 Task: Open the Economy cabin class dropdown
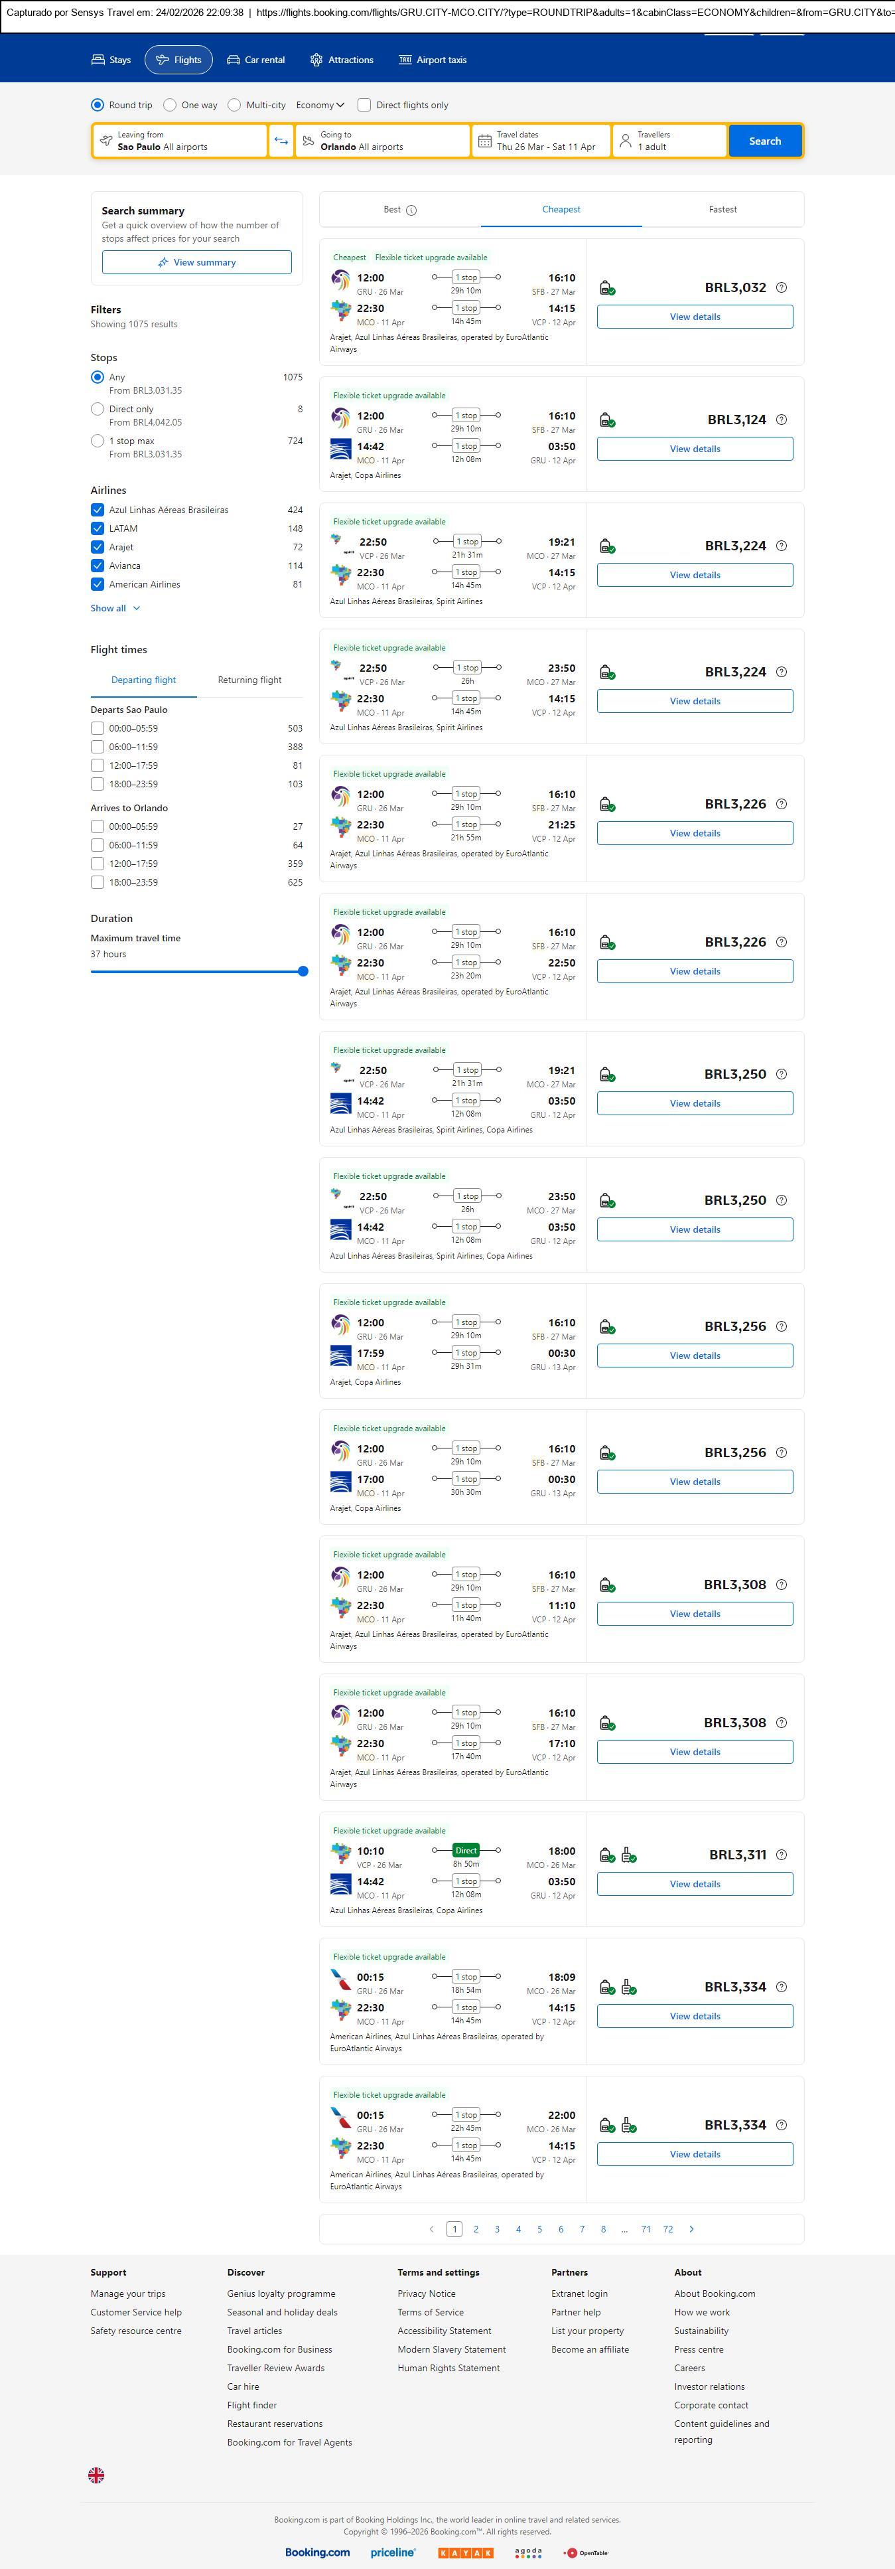pyautogui.click(x=320, y=105)
